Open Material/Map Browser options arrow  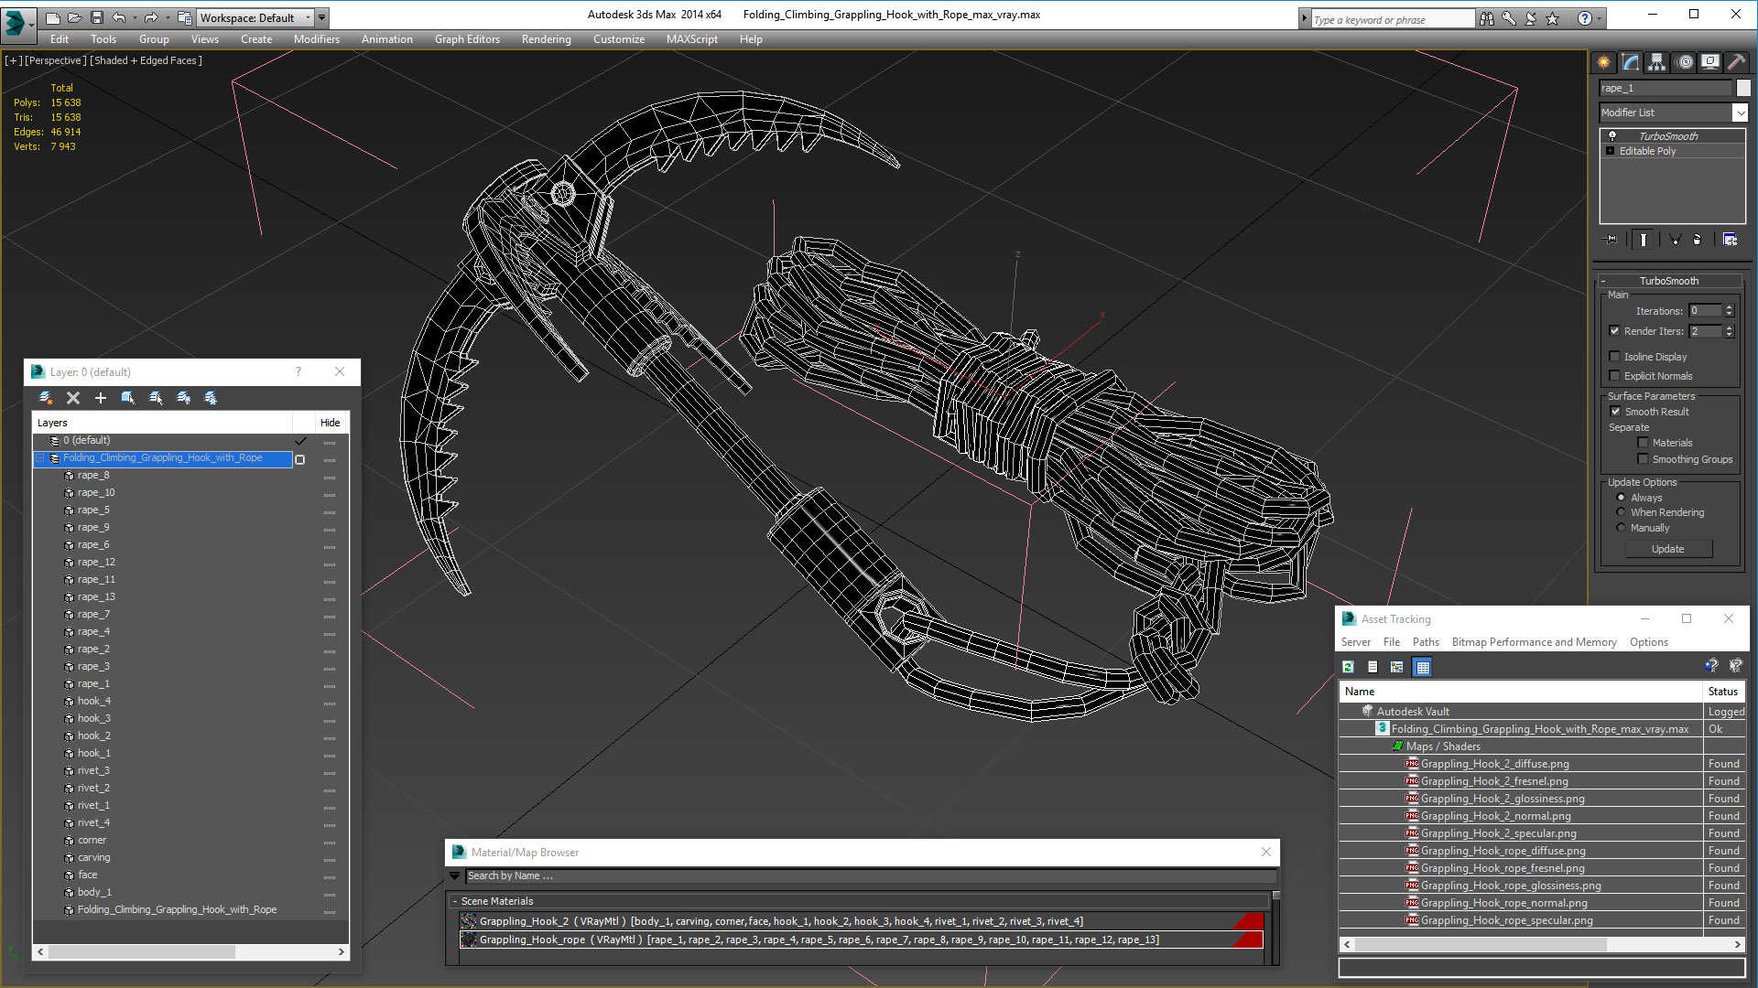(454, 876)
